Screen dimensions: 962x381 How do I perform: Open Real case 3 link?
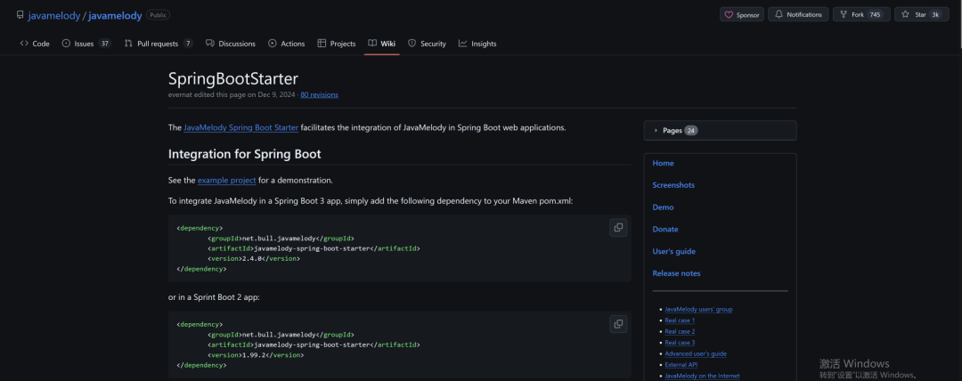[680, 343]
